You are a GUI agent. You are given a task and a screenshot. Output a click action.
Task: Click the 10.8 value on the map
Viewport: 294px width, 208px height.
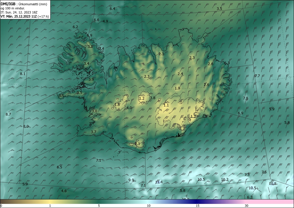(273, 184)
